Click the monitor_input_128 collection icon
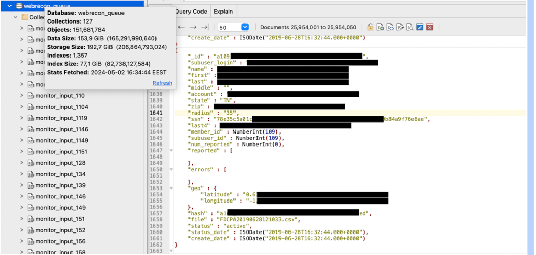536x255 pixels. tap(31, 163)
